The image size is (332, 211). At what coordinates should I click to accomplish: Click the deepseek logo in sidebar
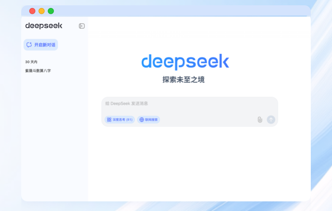(x=44, y=26)
